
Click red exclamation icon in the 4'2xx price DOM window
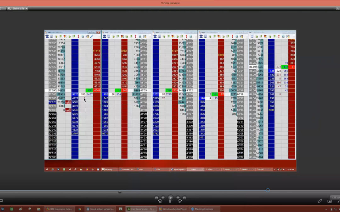click(186, 36)
